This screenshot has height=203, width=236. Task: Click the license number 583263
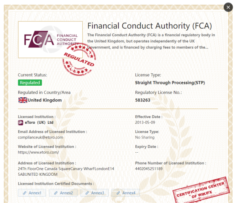pyautogui.click(x=143, y=100)
